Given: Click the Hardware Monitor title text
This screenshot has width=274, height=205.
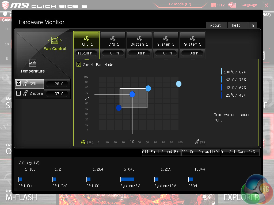Looking at the screenshot, I should click(x=41, y=22).
